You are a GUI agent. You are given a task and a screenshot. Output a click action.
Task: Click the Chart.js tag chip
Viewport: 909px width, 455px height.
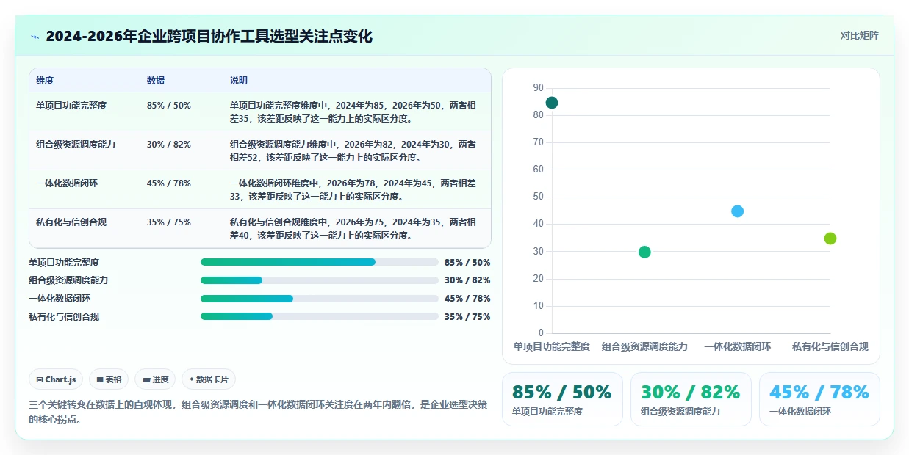(x=57, y=379)
